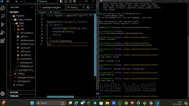Image resolution: width=189 pixels, height=106 pixels.
Task: Open WhatsApp from the taskbar
Action: pyautogui.click(x=120, y=103)
